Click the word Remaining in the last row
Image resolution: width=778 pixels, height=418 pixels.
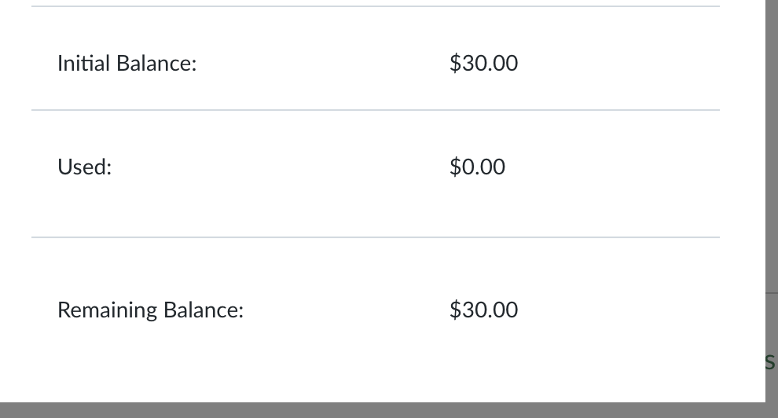(x=108, y=310)
